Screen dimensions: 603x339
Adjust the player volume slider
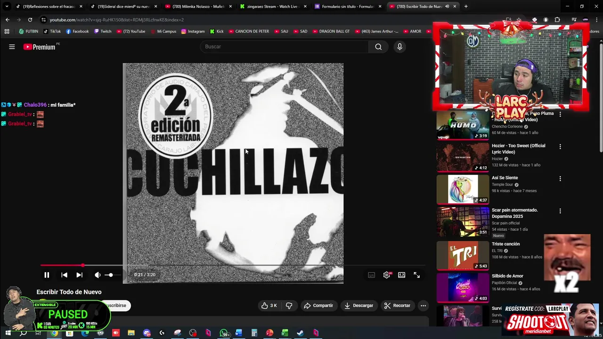click(113, 275)
